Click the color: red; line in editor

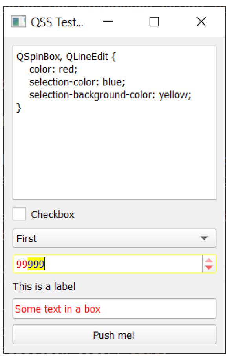tap(53, 69)
